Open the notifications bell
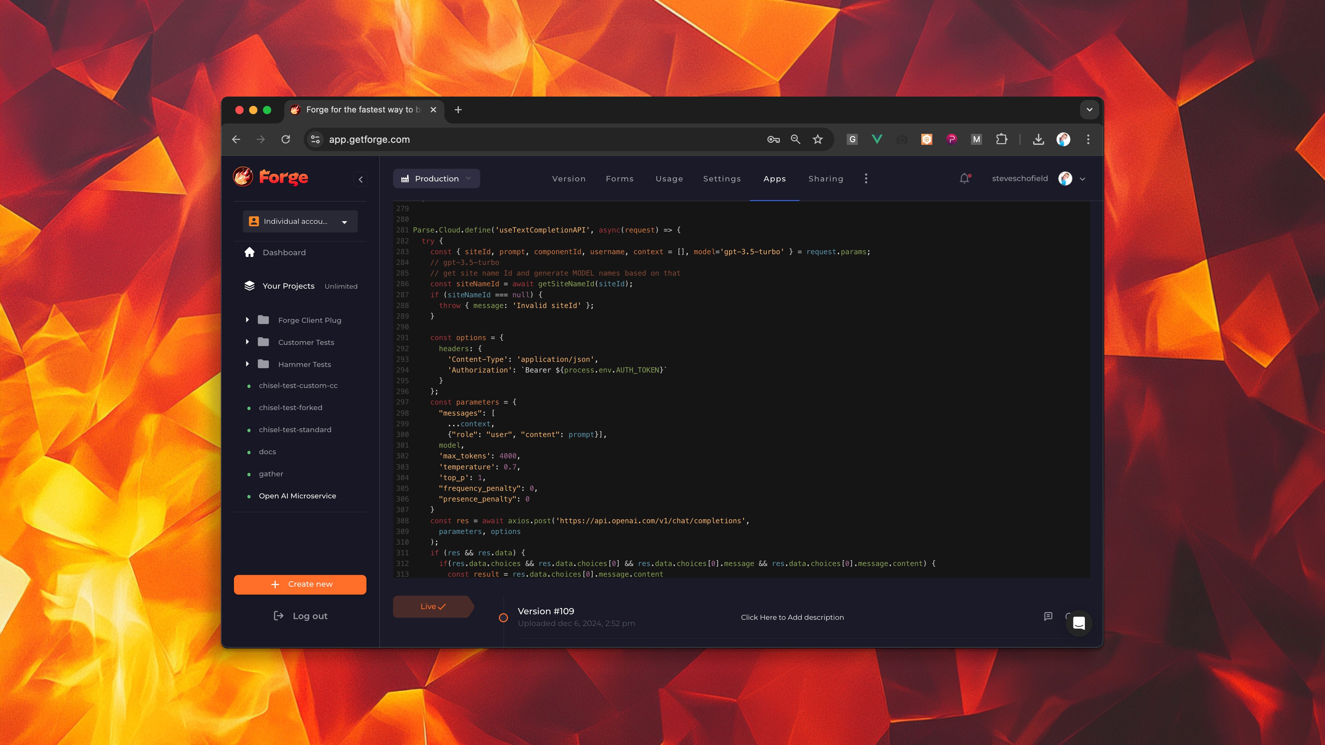 tap(964, 178)
